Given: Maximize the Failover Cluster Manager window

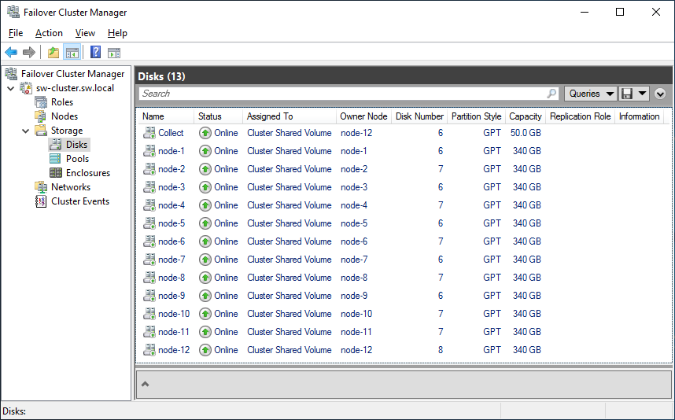Looking at the screenshot, I should (620, 12).
